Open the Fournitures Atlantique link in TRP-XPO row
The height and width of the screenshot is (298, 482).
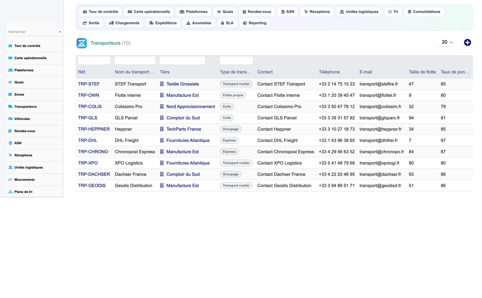click(188, 163)
